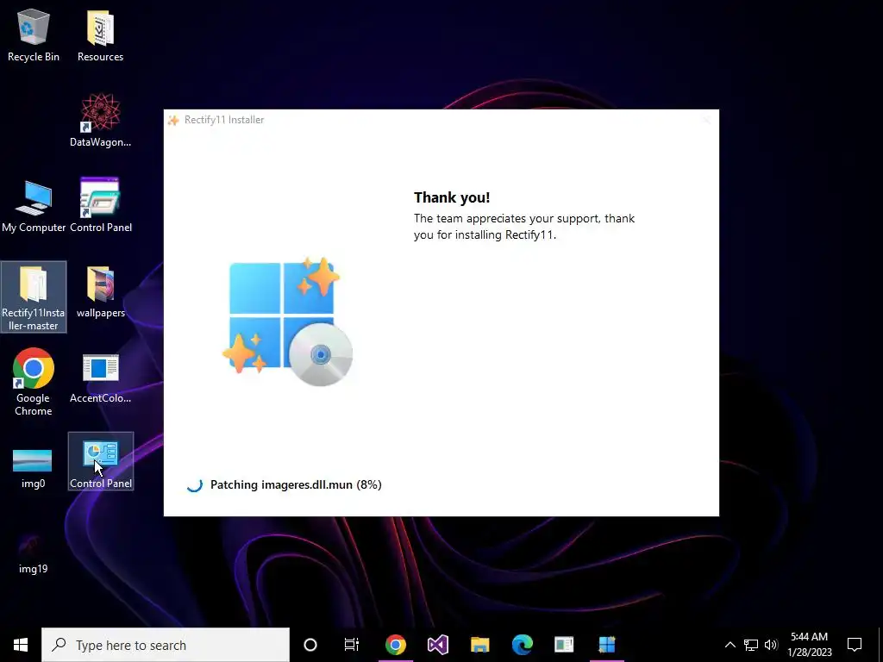Image resolution: width=883 pixels, height=662 pixels.
Task: Click the spinning progress indicator
Action: (x=194, y=484)
